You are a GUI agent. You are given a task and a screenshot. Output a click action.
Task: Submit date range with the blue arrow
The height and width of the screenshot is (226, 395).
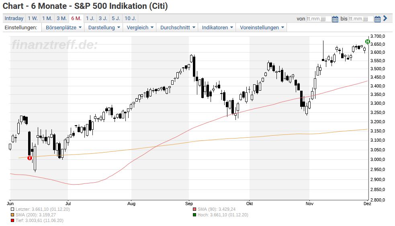click(x=385, y=18)
